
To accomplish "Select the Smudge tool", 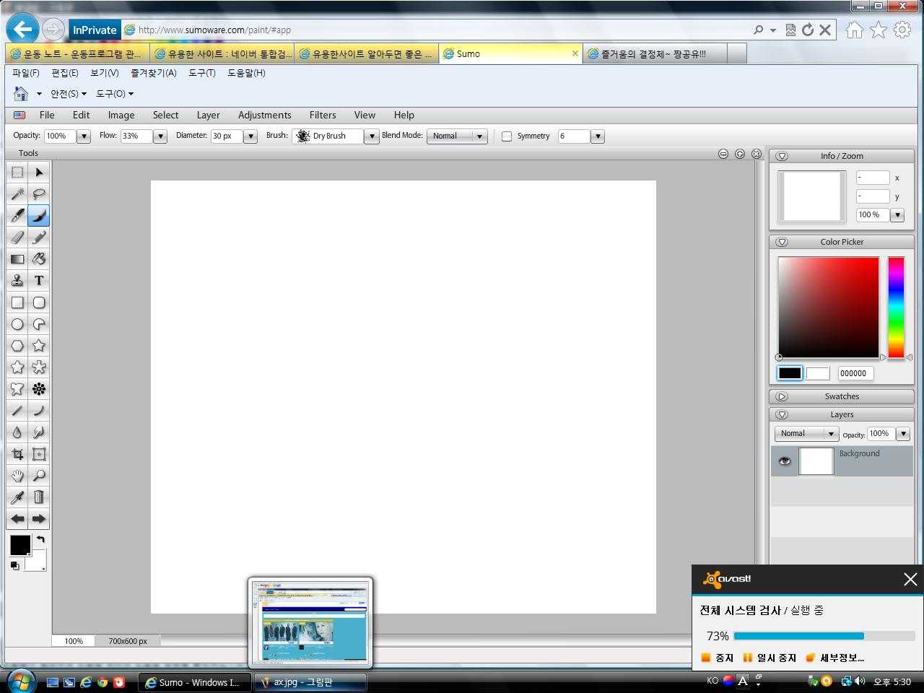I will 39,432.
